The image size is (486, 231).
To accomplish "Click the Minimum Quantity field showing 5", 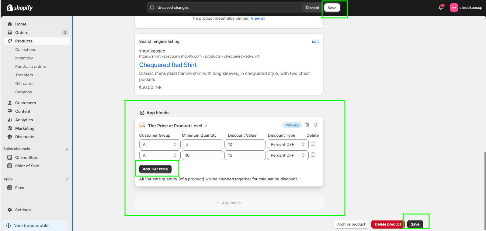I will tap(202, 144).
